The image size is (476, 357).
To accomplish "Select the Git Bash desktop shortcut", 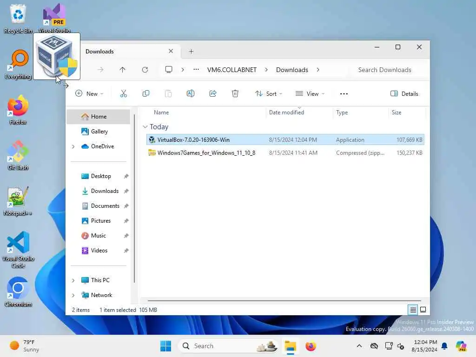I will click(x=18, y=155).
